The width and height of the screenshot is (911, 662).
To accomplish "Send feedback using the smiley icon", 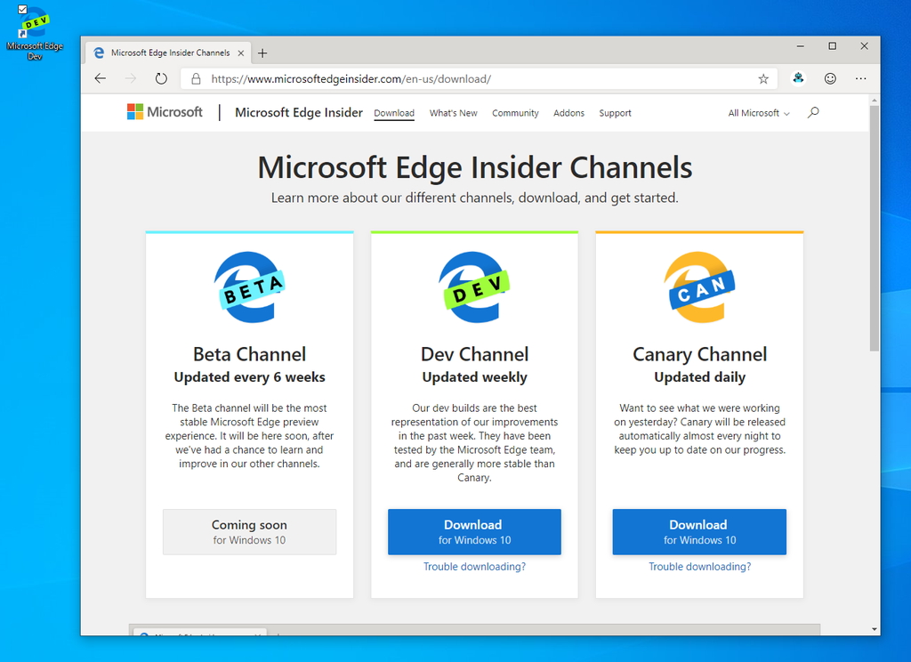I will 829,78.
